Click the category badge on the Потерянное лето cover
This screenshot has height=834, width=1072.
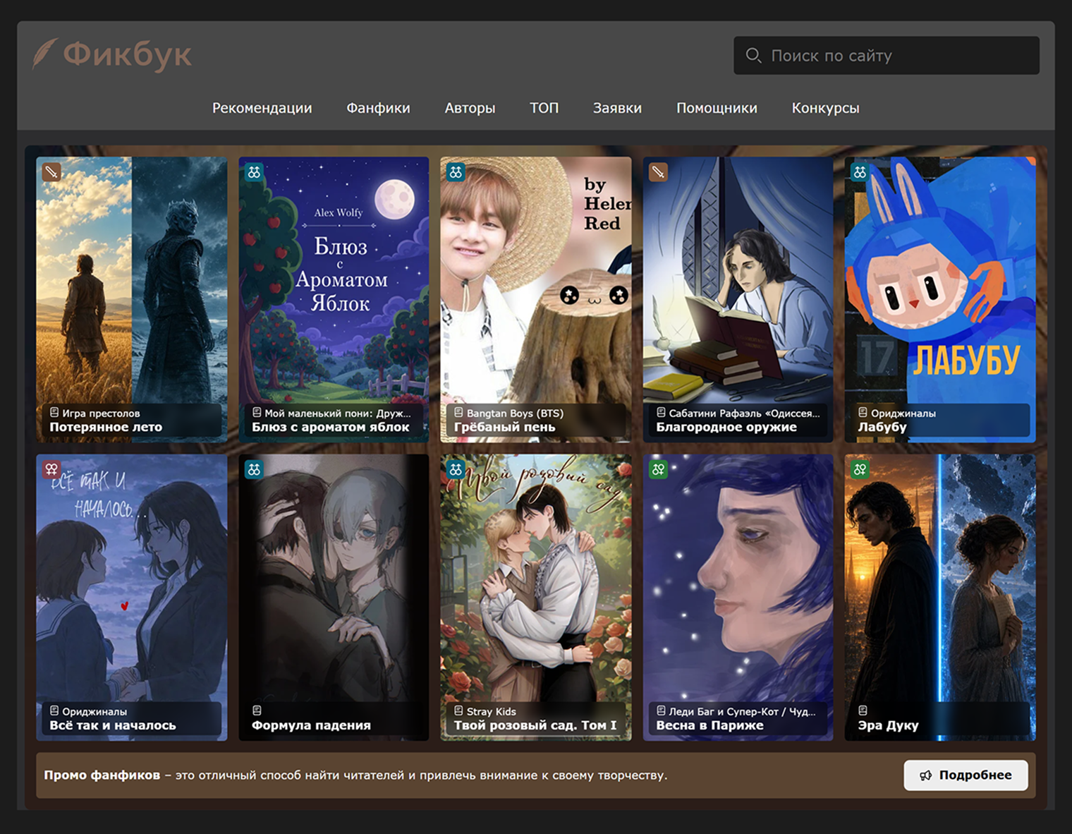[51, 172]
